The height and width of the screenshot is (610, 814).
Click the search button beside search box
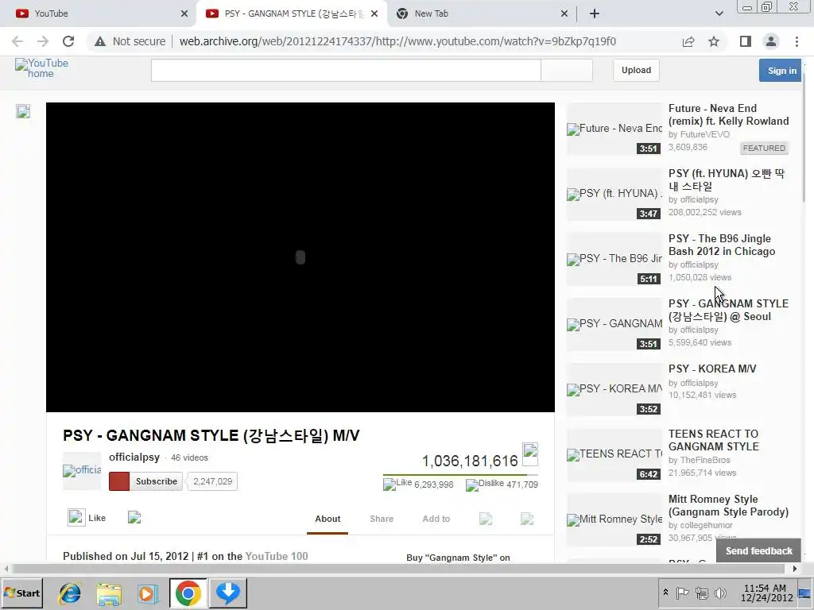[x=566, y=70]
